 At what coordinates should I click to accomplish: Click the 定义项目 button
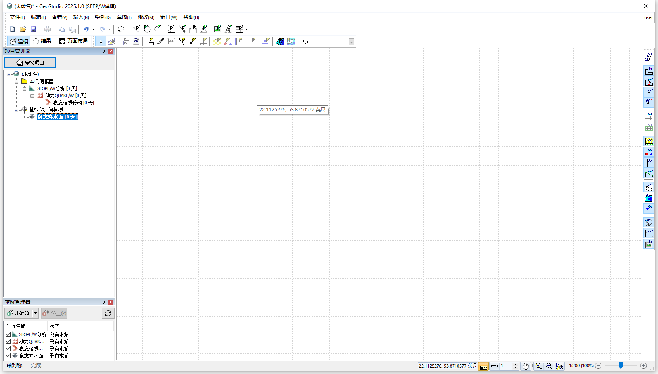point(30,63)
